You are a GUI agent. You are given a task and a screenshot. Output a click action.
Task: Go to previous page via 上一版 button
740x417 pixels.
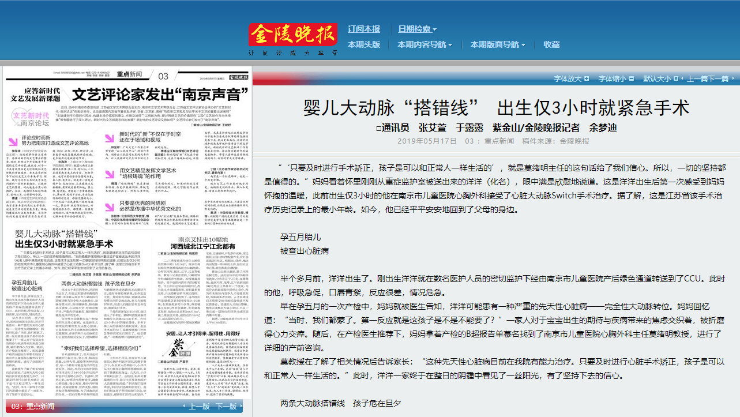point(201,407)
